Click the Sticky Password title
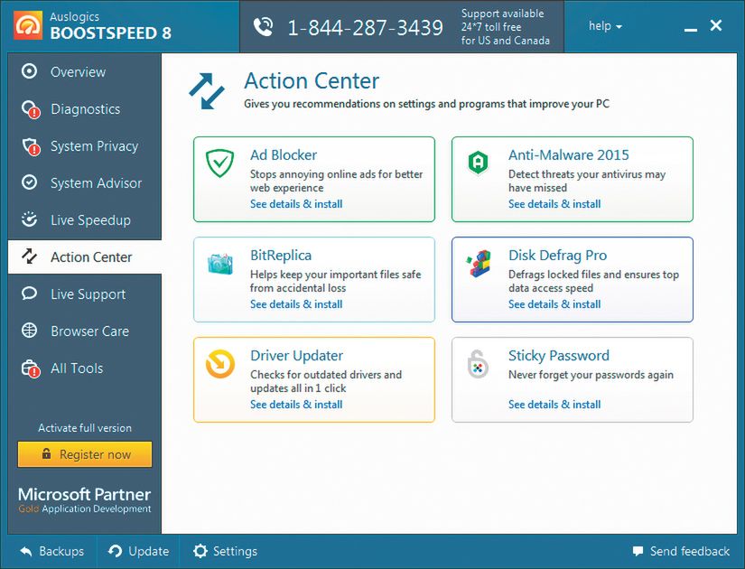This screenshot has height=569, width=745. [x=559, y=356]
